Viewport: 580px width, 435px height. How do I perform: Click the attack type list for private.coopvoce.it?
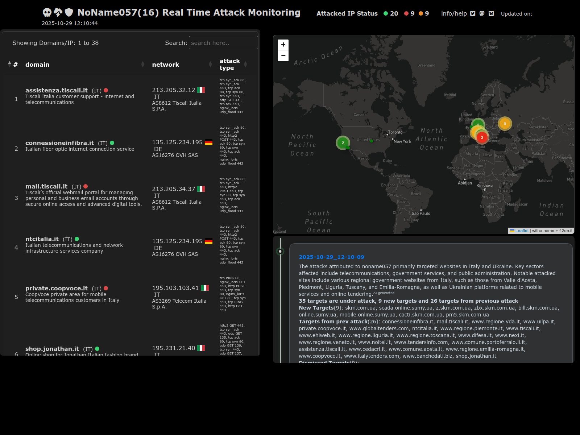click(x=232, y=294)
